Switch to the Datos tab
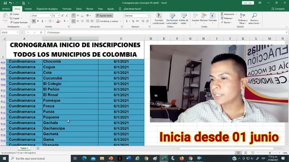The image size is (289, 162). click(79, 9)
